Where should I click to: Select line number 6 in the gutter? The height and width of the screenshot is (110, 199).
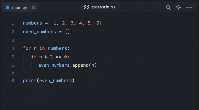(x=13, y=65)
